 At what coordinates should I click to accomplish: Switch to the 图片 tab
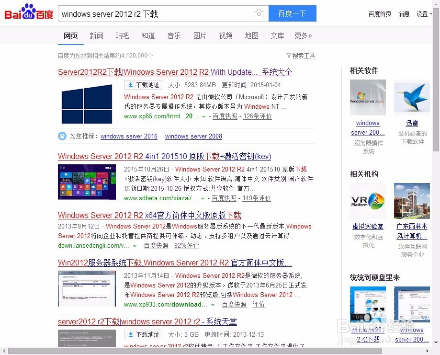200,35
